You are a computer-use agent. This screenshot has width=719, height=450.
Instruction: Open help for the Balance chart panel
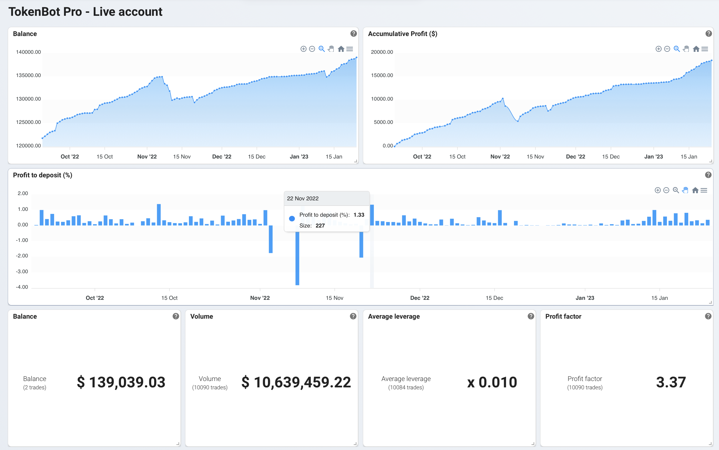[354, 34]
